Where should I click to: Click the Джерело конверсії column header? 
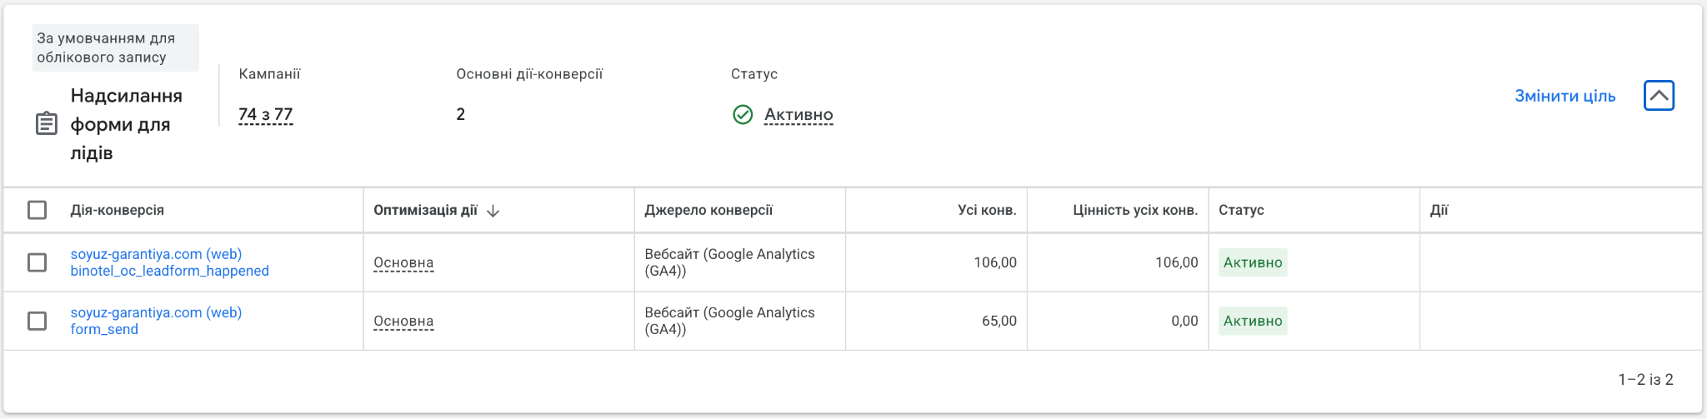tap(708, 210)
